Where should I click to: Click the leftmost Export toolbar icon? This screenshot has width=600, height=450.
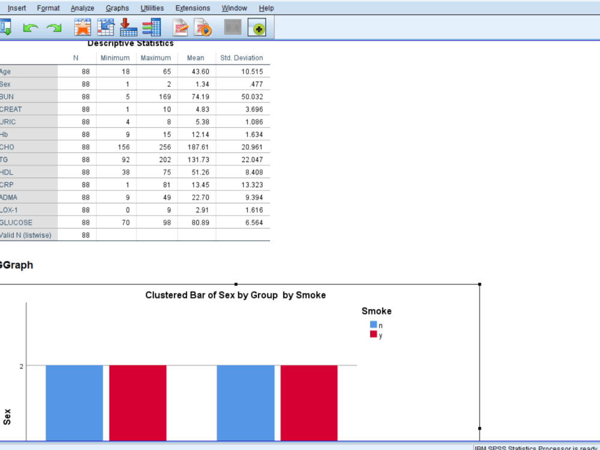[x=6, y=27]
